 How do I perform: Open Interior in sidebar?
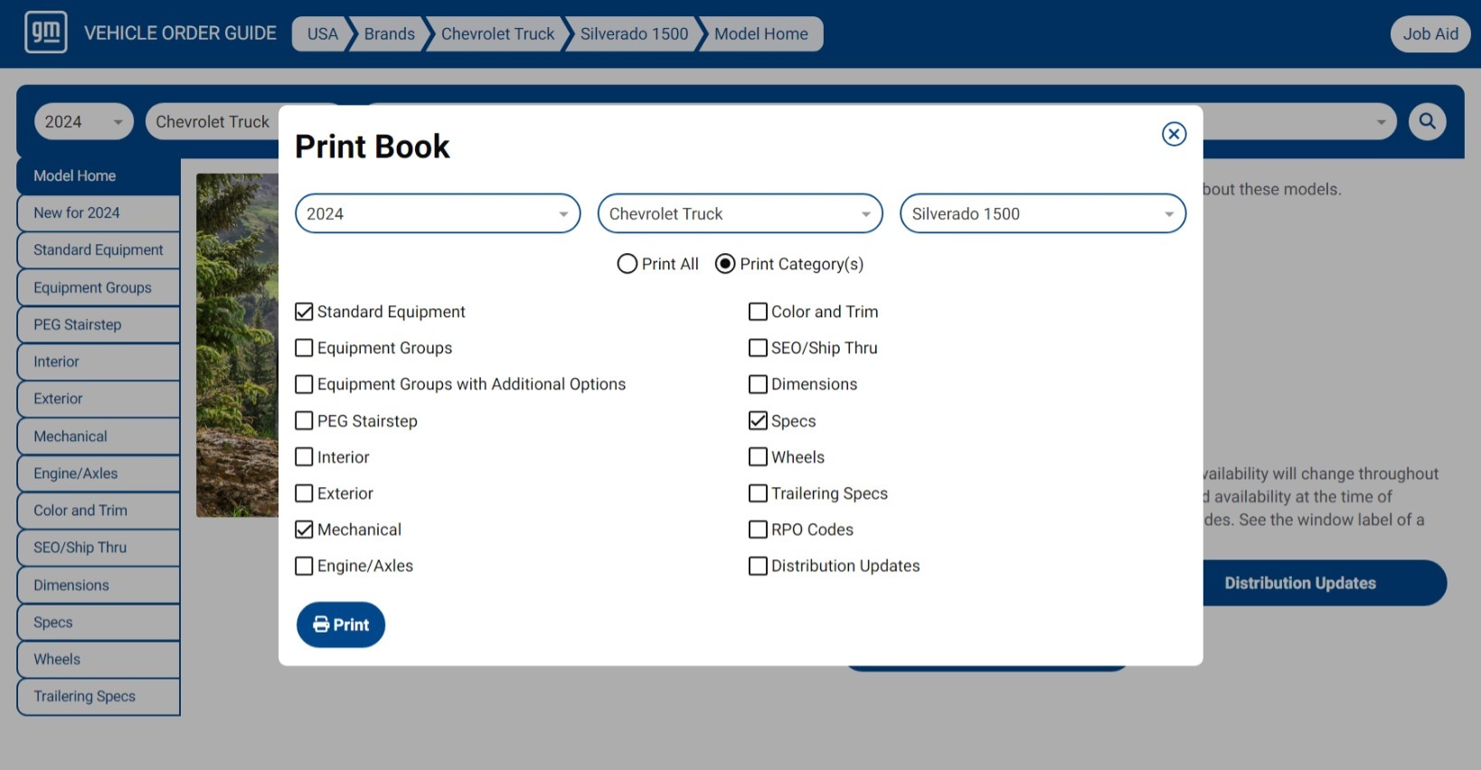pos(99,362)
